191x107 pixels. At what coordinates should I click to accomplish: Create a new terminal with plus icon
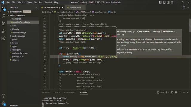coord(166,92)
